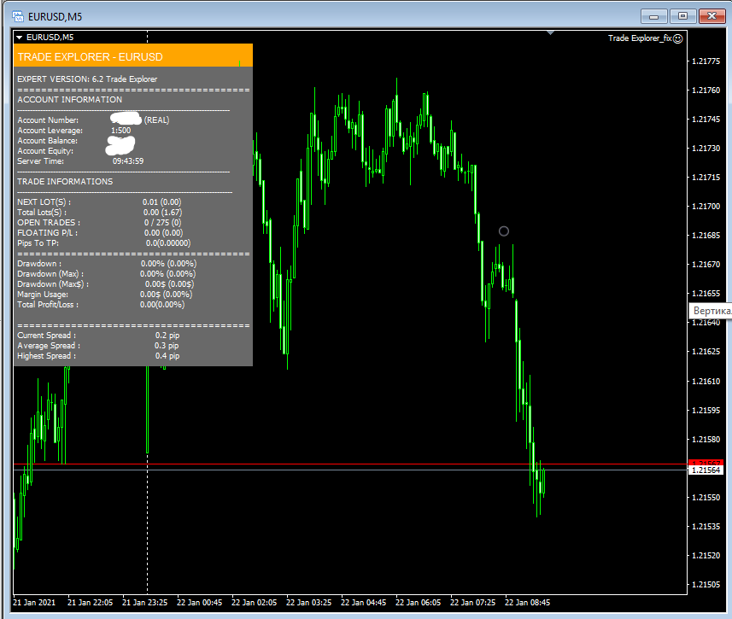The height and width of the screenshot is (619, 732).
Task: Click the TRADE INFORMATIONS heading
Action: 65,182
